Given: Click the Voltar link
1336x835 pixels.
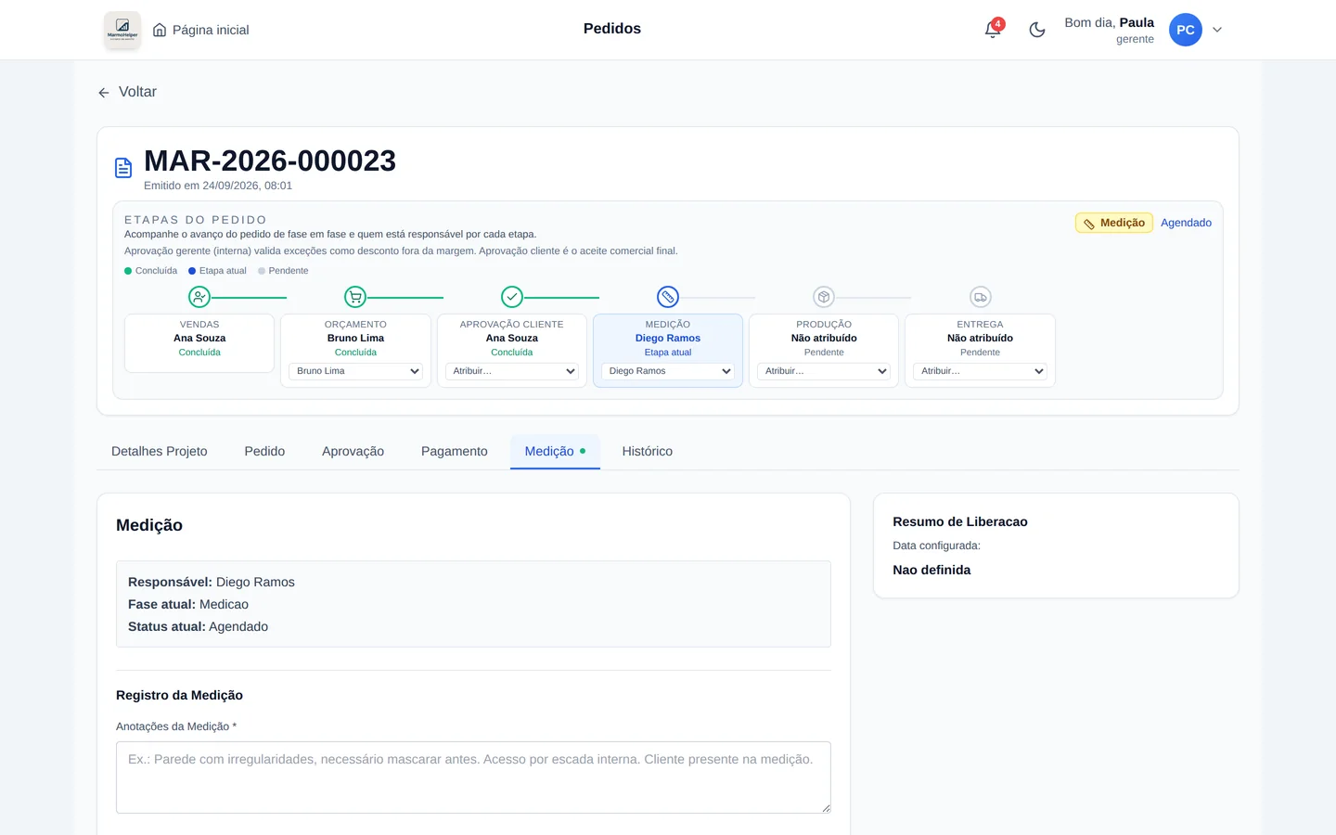Looking at the screenshot, I should (127, 92).
